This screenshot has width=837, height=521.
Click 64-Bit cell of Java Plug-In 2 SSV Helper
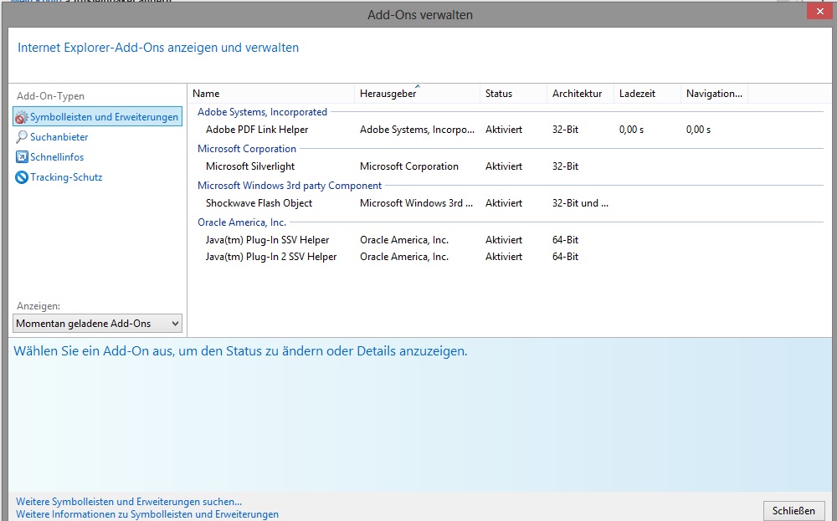[565, 257]
